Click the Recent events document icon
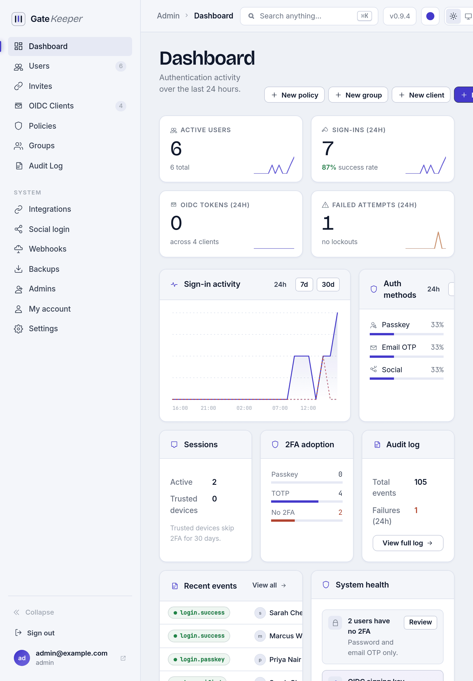 pyautogui.click(x=175, y=586)
